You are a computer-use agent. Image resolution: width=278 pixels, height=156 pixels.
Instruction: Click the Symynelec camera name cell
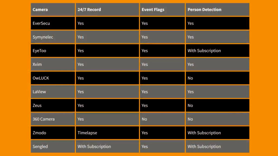pyautogui.click(x=43, y=37)
